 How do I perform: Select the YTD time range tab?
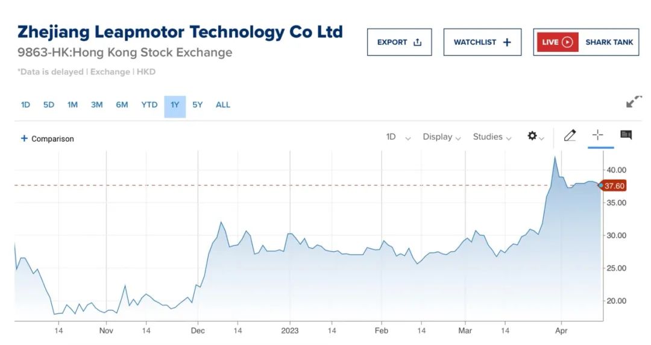(149, 105)
